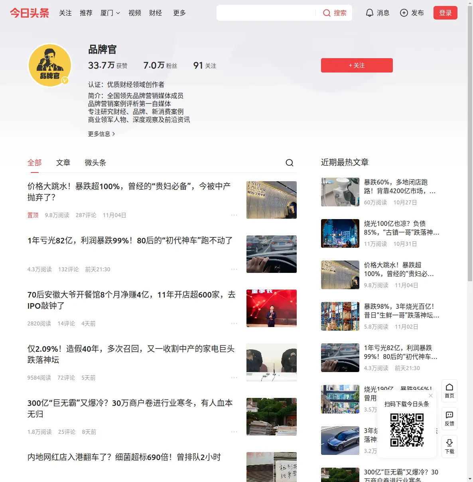Click thumbnail of 70后安徽大爷 article
Viewport: 473px width, 482px height.
[272, 308]
